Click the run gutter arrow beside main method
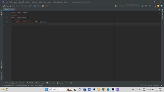 [x=7, y=22]
